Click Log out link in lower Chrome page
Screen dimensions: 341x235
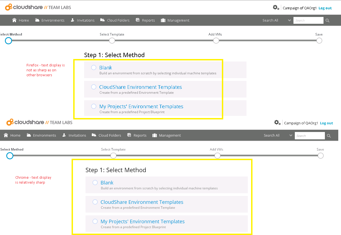pyautogui.click(x=327, y=123)
